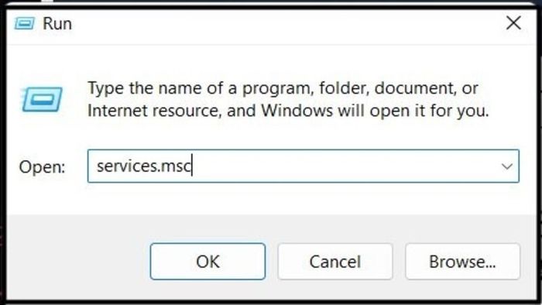The width and height of the screenshot is (542, 305).
Task: Select Browse... to locate a program
Action: coord(462,262)
